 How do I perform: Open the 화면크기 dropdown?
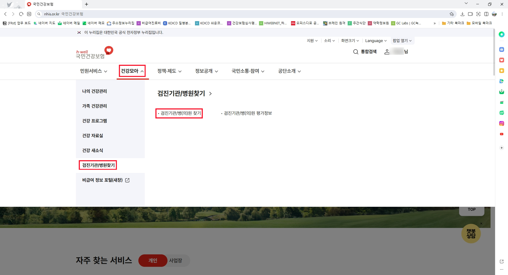tap(350, 40)
